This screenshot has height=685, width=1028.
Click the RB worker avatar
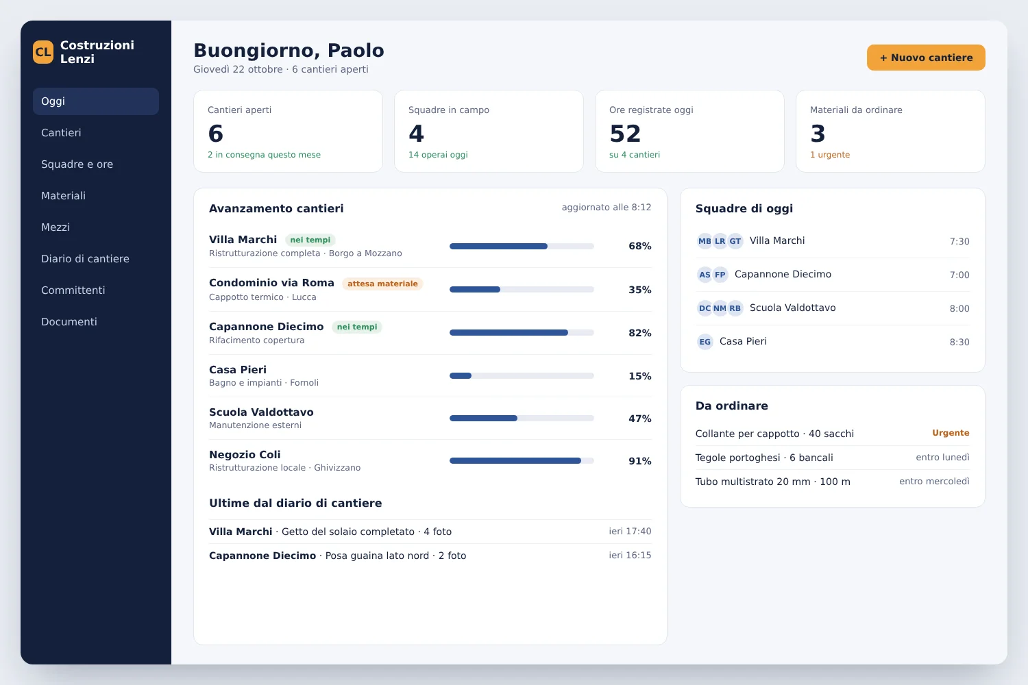coord(735,308)
